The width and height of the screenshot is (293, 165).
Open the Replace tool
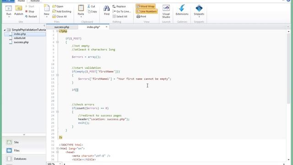[119, 6]
